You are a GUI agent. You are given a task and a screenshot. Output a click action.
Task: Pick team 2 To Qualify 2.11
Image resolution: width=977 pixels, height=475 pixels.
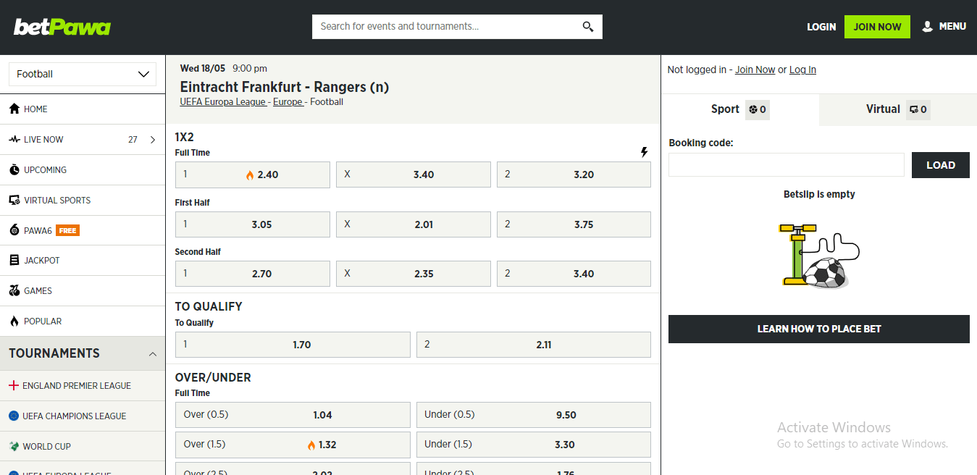point(534,345)
